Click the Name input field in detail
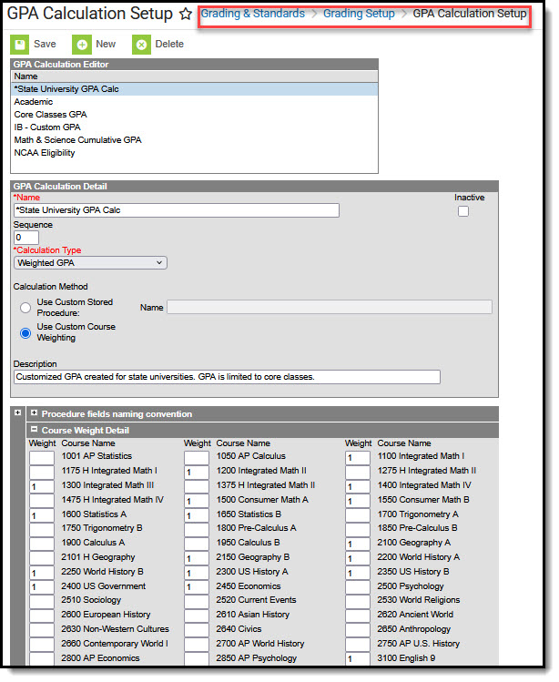This screenshot has width=559, height=682. pyautogui.click(x=177, y=210)
